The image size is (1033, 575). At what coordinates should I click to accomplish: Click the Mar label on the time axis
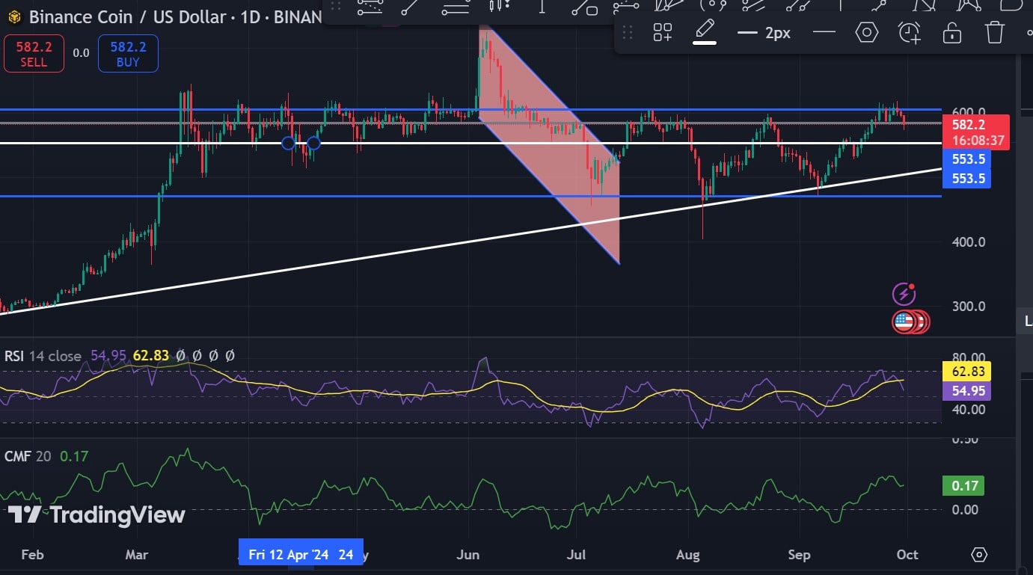pyautogui.click(x=136, y=555)
